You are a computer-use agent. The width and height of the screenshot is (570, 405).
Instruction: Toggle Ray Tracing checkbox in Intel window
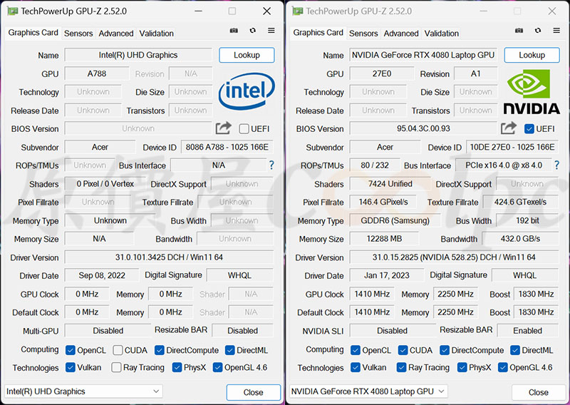click(116, 368)
